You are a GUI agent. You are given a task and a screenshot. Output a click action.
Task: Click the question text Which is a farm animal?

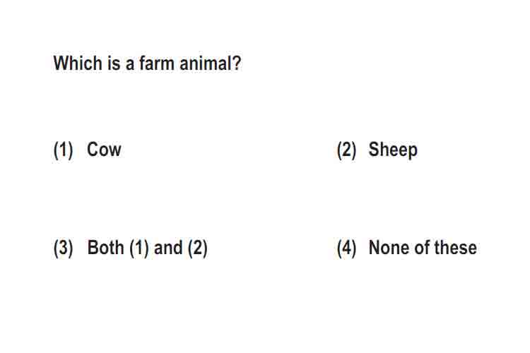147,63
